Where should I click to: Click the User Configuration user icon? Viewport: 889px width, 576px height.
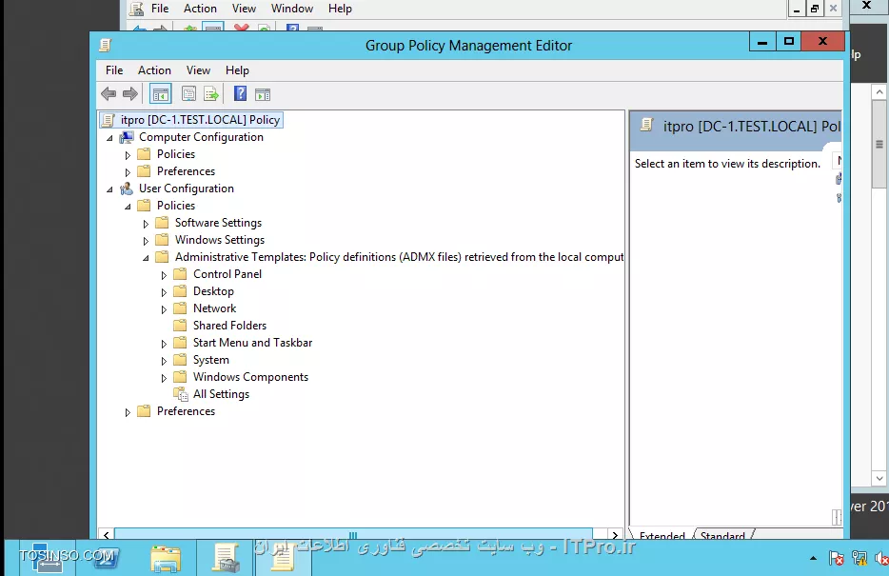(x=127, y=189)
